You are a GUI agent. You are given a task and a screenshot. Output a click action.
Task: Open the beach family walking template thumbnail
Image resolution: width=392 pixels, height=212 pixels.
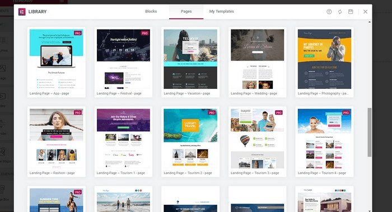click(123, 200)
